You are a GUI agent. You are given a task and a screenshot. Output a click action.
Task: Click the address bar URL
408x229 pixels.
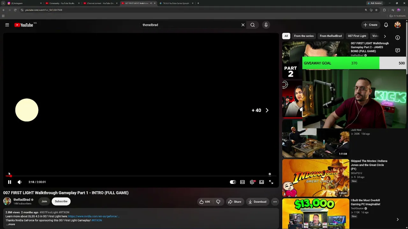(x=44, y=10)
